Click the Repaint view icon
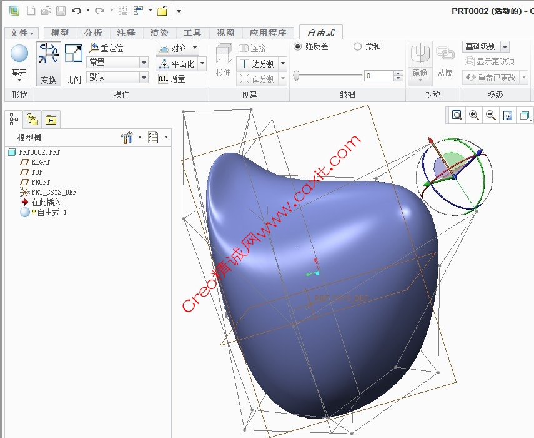This screenshot has width=534, height=438. click(508, 115)
